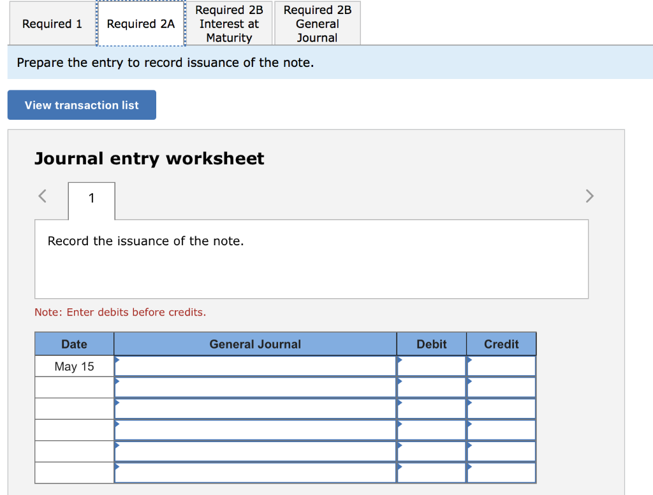Open General Journal account dropdown in fifth row
The image size is (653, 495).
click(255, 451)
